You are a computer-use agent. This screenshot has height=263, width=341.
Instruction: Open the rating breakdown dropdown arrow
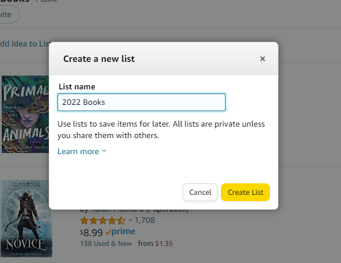click(130, 220)
